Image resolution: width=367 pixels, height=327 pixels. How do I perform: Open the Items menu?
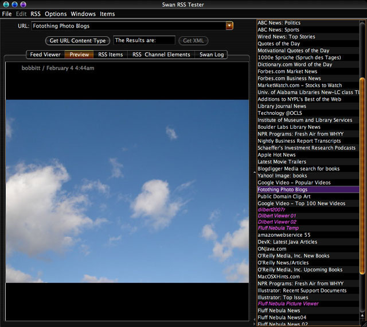pyautogui.click(x=107, y=14)
